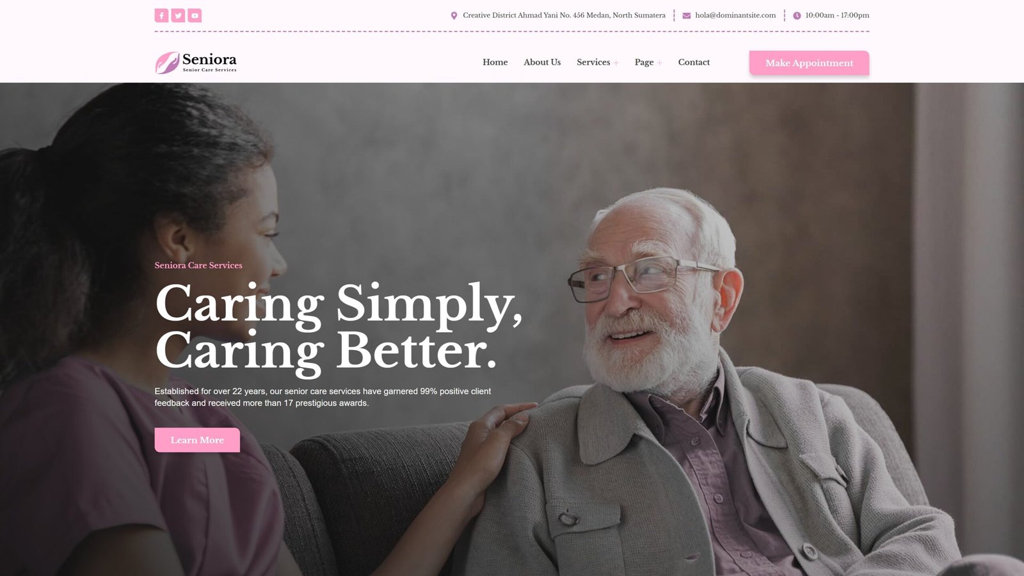Click the Creative District address text

(x=564, y=15)
